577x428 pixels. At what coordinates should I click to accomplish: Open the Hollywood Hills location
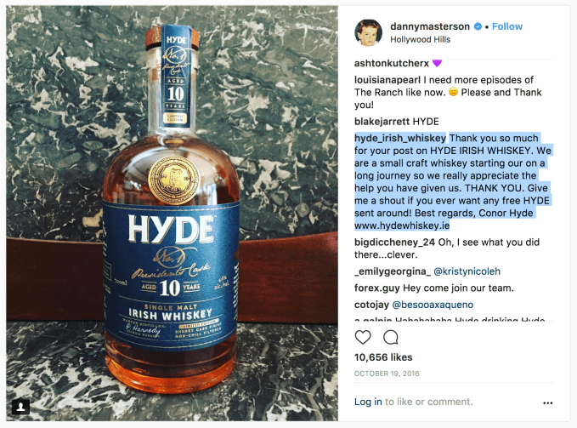click(x=421, y=39)
